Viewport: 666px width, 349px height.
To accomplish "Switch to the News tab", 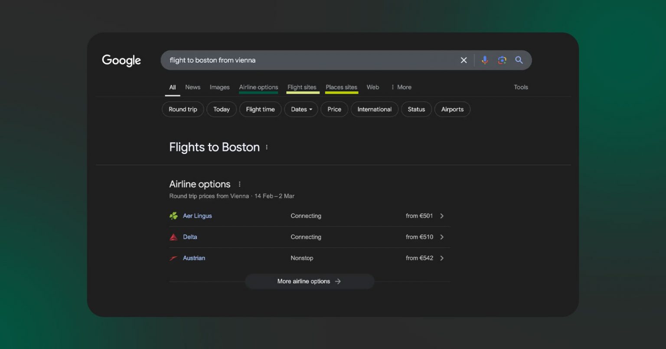I will [193, 87].
